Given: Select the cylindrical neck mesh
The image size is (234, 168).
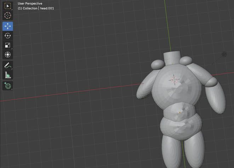Looking at the screenshot, I should pyautogui.click(x=172, y=58).
